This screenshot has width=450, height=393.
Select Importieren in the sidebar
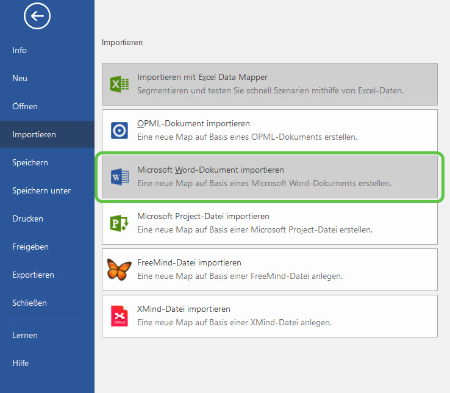[47, 134]
